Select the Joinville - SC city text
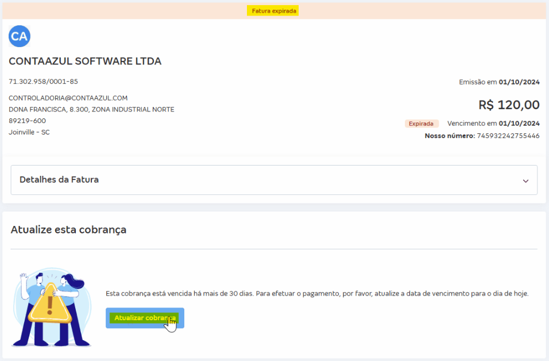Viewport: 549px width, 361px height. pos(29,132)
